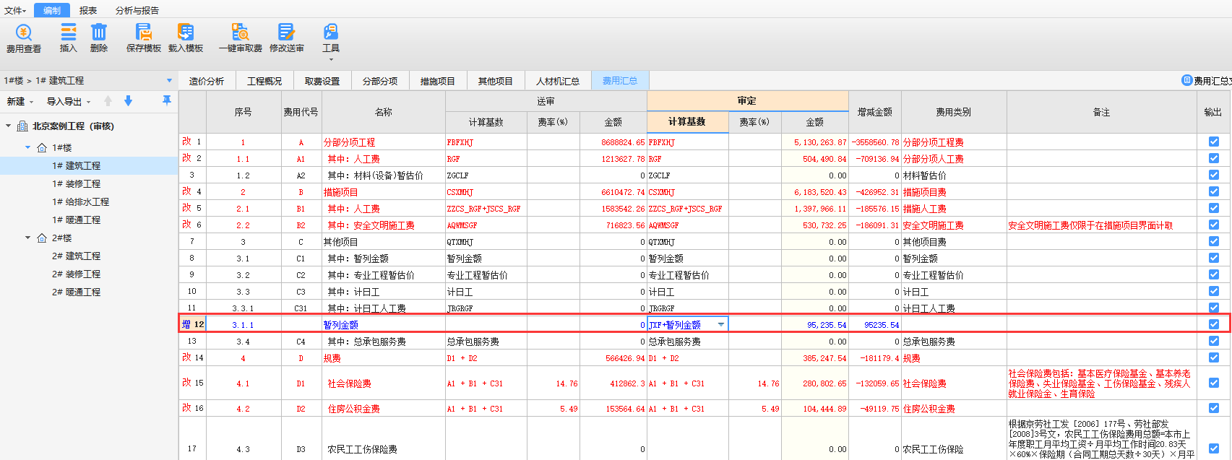Collapse the 1#楼 tree node
The image size is (1232, 460).
pos(28,147)
